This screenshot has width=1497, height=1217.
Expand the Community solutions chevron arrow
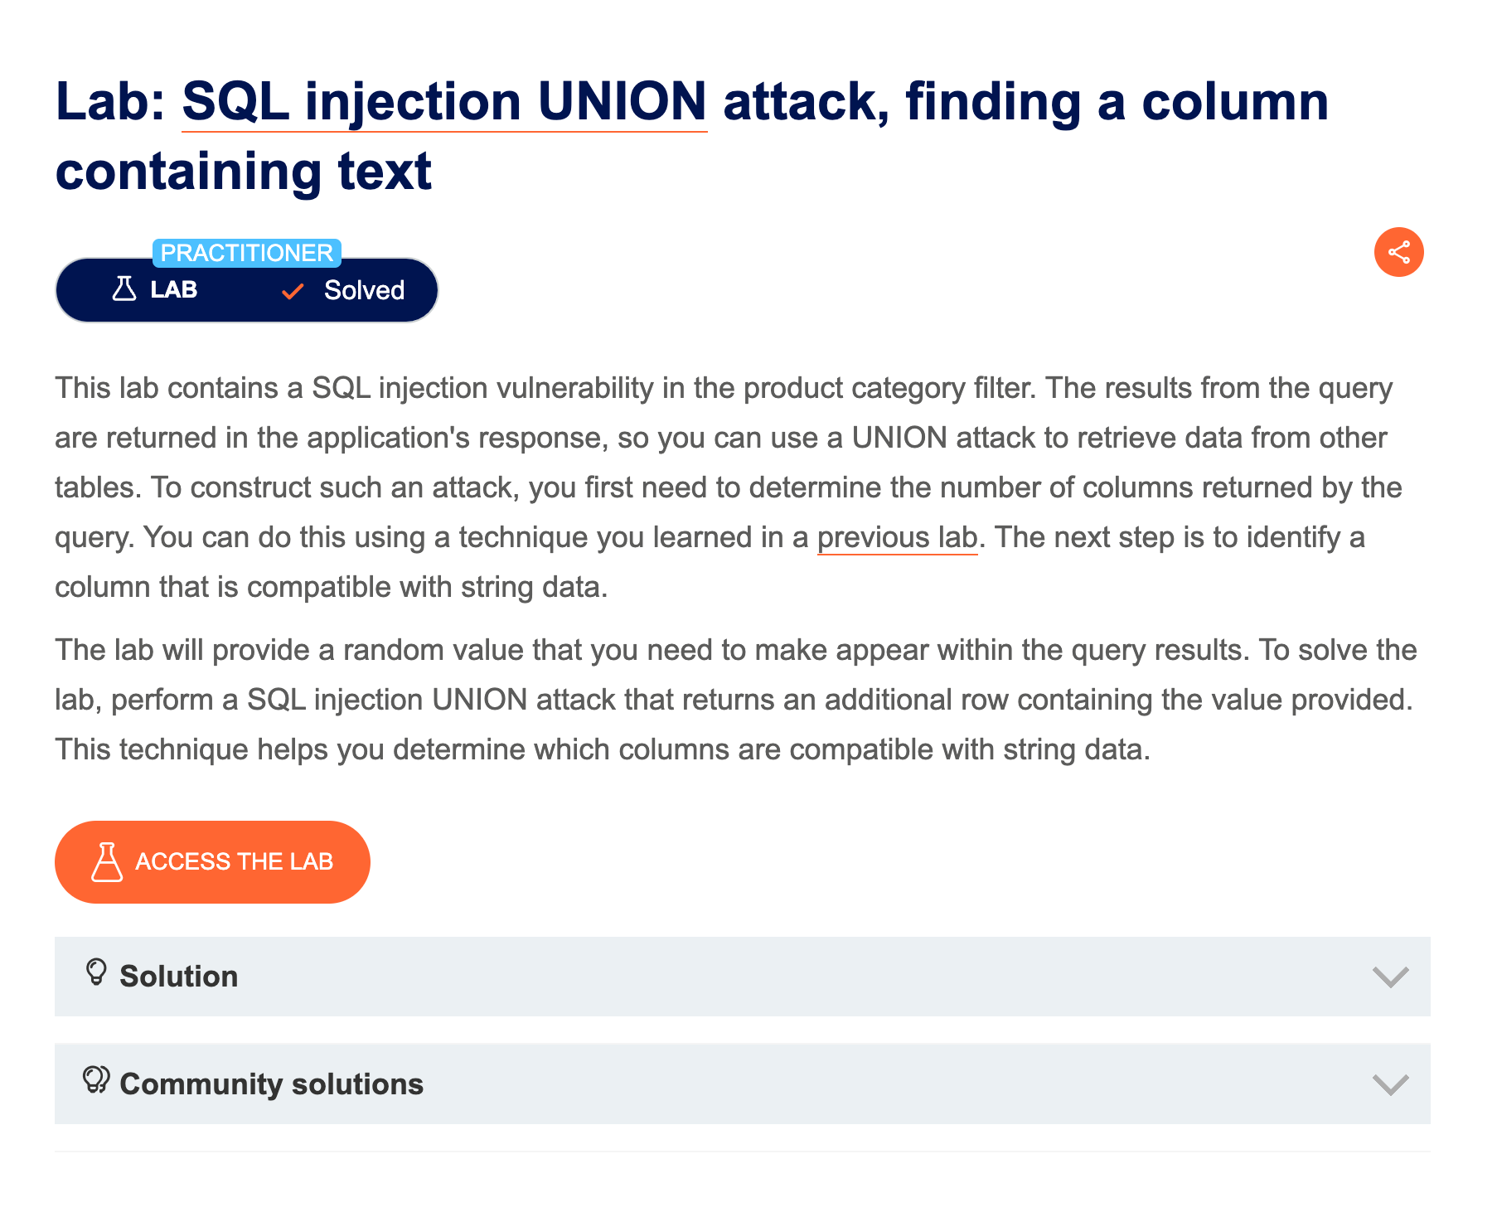1390,1084
